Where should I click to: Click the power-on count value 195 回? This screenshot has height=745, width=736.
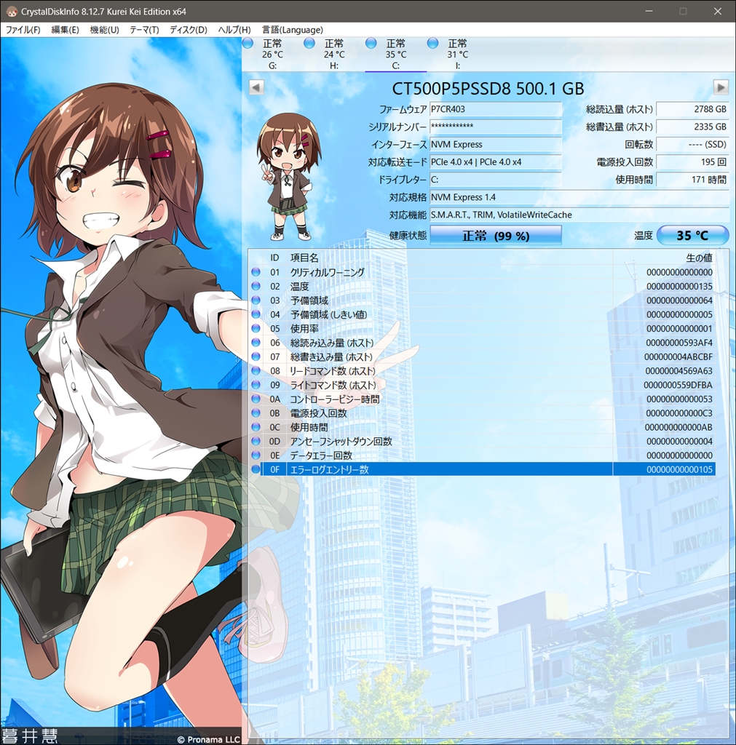click(692, 162)
